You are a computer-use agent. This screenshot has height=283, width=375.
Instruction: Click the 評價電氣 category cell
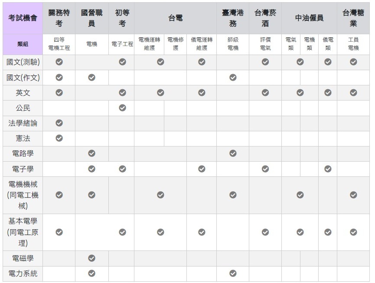tap(265, 44)
